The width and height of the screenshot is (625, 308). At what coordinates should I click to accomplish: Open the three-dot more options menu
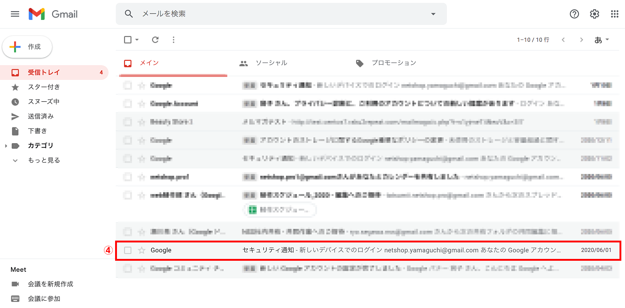(x=173, y=40)
